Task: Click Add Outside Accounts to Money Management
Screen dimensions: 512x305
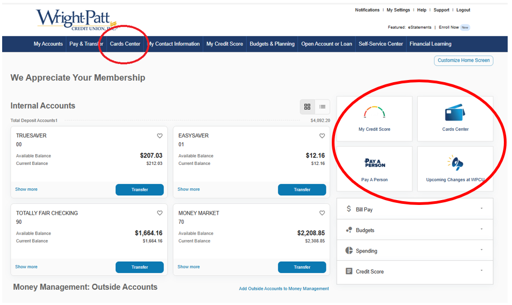Action: click(284, 289)
